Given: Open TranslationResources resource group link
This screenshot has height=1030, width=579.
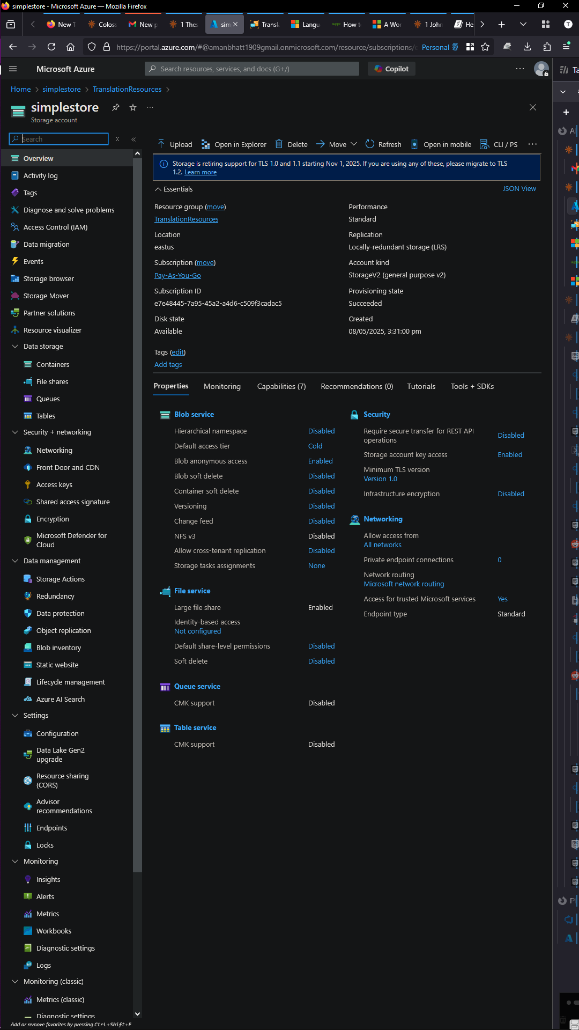Looking at the screenshot, I should tap(186, 219).
